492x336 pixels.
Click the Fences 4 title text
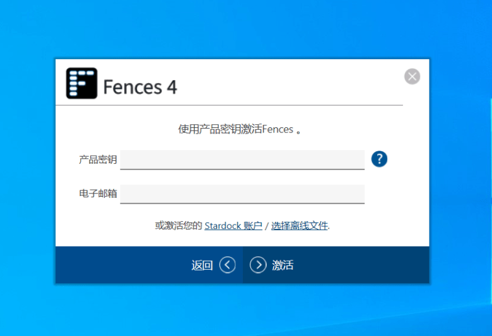(x=140, y=87)
